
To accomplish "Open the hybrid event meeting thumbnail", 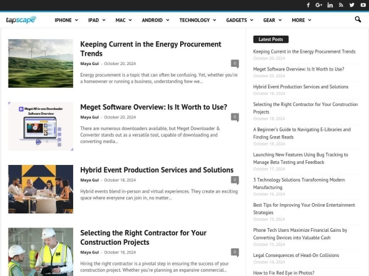I will 41,189.
